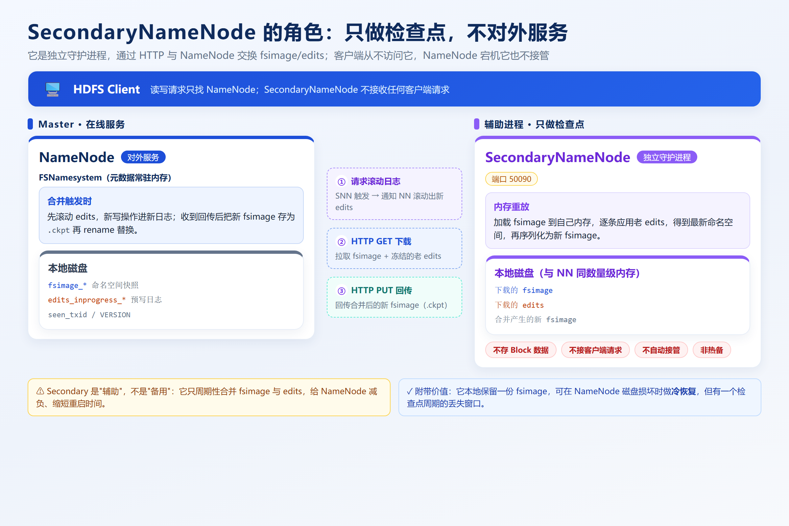Screen dimensions: 789x526
Task: Click the checkmark icon before 附带价值
Action: 409,392
